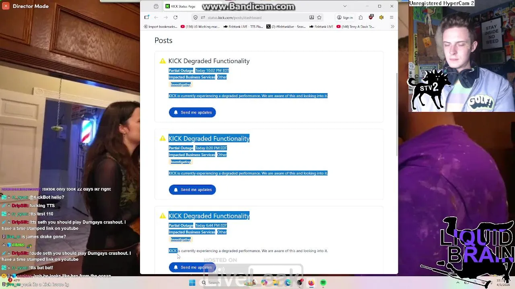
Task: Click chat message "@KickBot hello?"
Action: point(47,197)
